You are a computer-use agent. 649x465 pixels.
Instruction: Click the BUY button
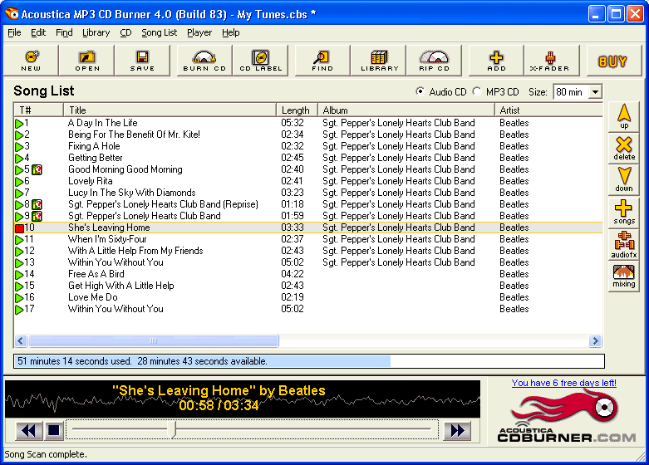pyautogui.click(x=613, y=61)
